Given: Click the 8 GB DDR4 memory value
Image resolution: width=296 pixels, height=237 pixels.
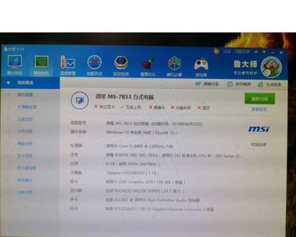Looking at the screenshot, I should click(133, 164).
